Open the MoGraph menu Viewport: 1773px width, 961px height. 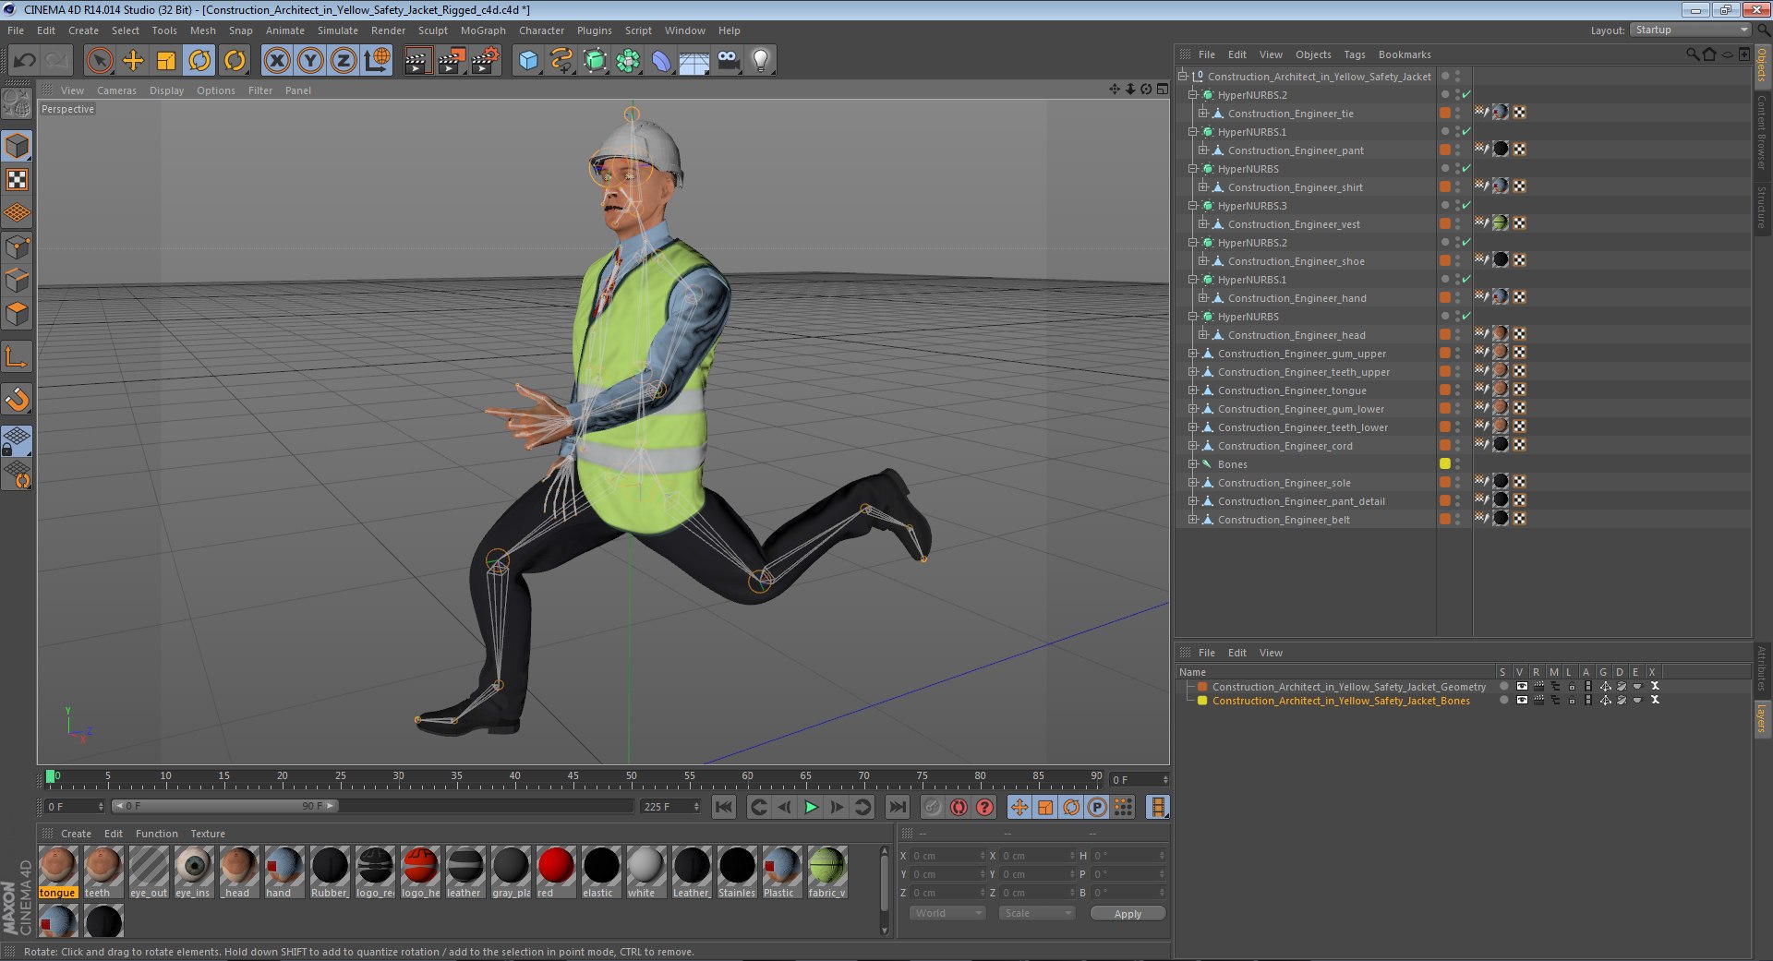(483, 30)
